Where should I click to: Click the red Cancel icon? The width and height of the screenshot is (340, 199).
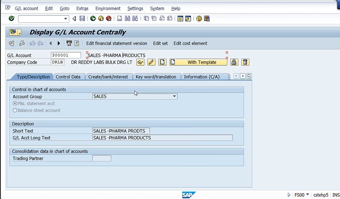click(109, 18)
